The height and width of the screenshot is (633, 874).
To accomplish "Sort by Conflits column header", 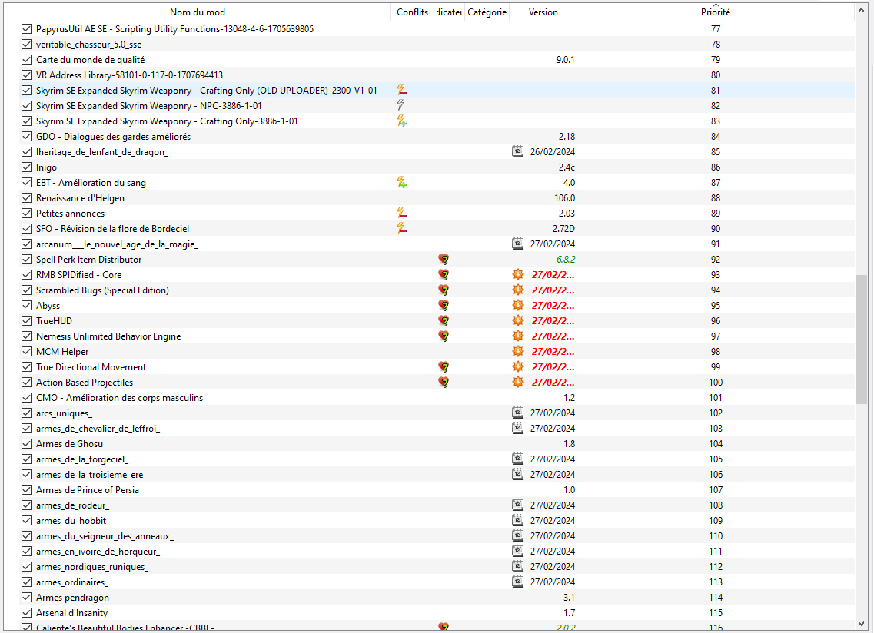I will [x=413, y=12].
